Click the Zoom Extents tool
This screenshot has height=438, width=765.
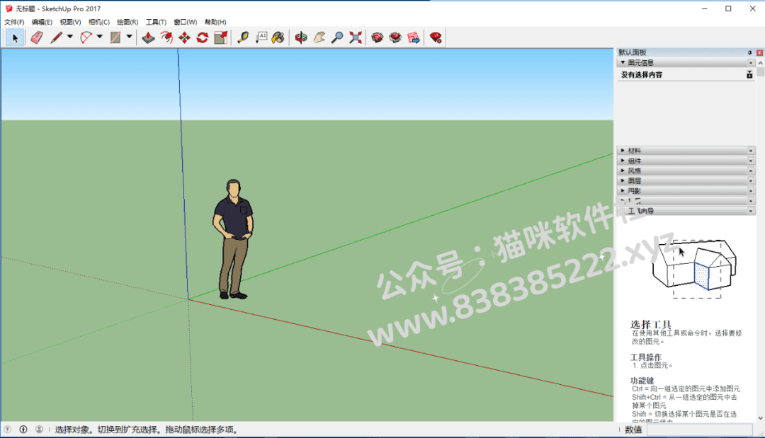pyautogui.click(x=356, y=38)
